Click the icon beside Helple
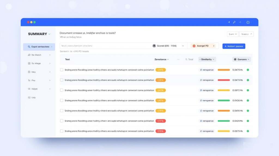Image resolution: width=279 pixels, height=156 pixels. coord(29,89)
